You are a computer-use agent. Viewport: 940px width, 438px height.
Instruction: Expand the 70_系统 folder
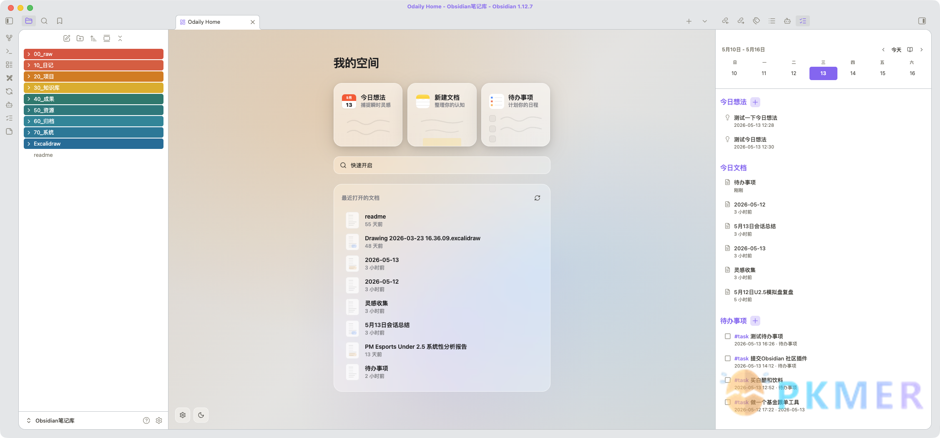tap(93, 133)
